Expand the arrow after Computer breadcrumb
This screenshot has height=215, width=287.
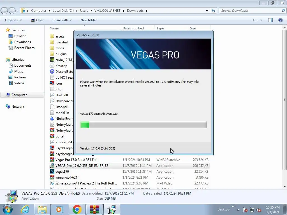[x=50, y=11]
